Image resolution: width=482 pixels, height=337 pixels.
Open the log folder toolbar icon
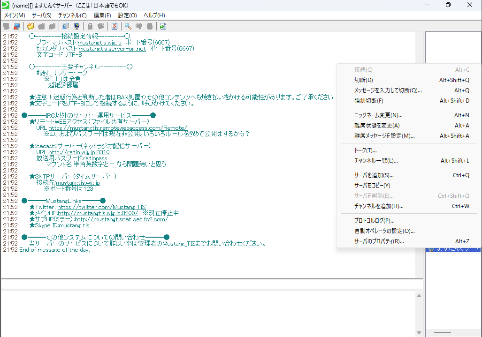click(x=30, y=26)
